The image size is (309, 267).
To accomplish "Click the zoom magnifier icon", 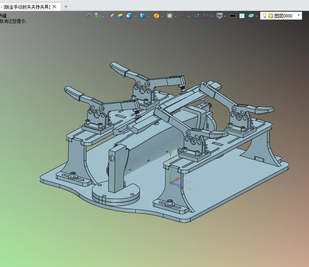I will pos(170,16).
